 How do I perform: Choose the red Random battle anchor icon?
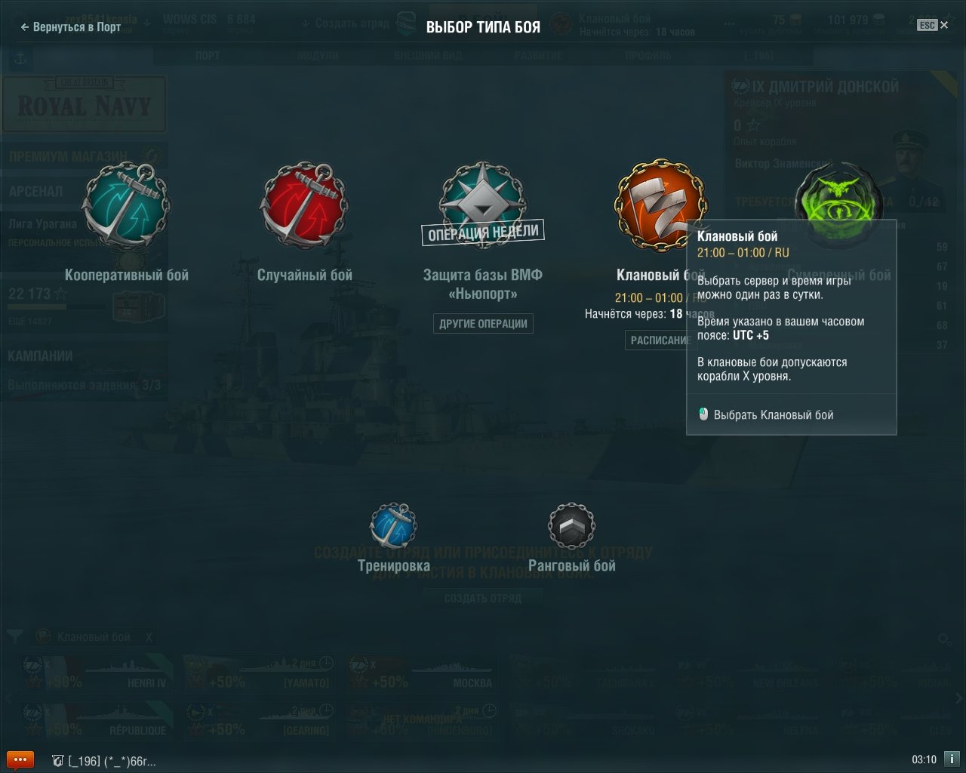pos(304,207)
